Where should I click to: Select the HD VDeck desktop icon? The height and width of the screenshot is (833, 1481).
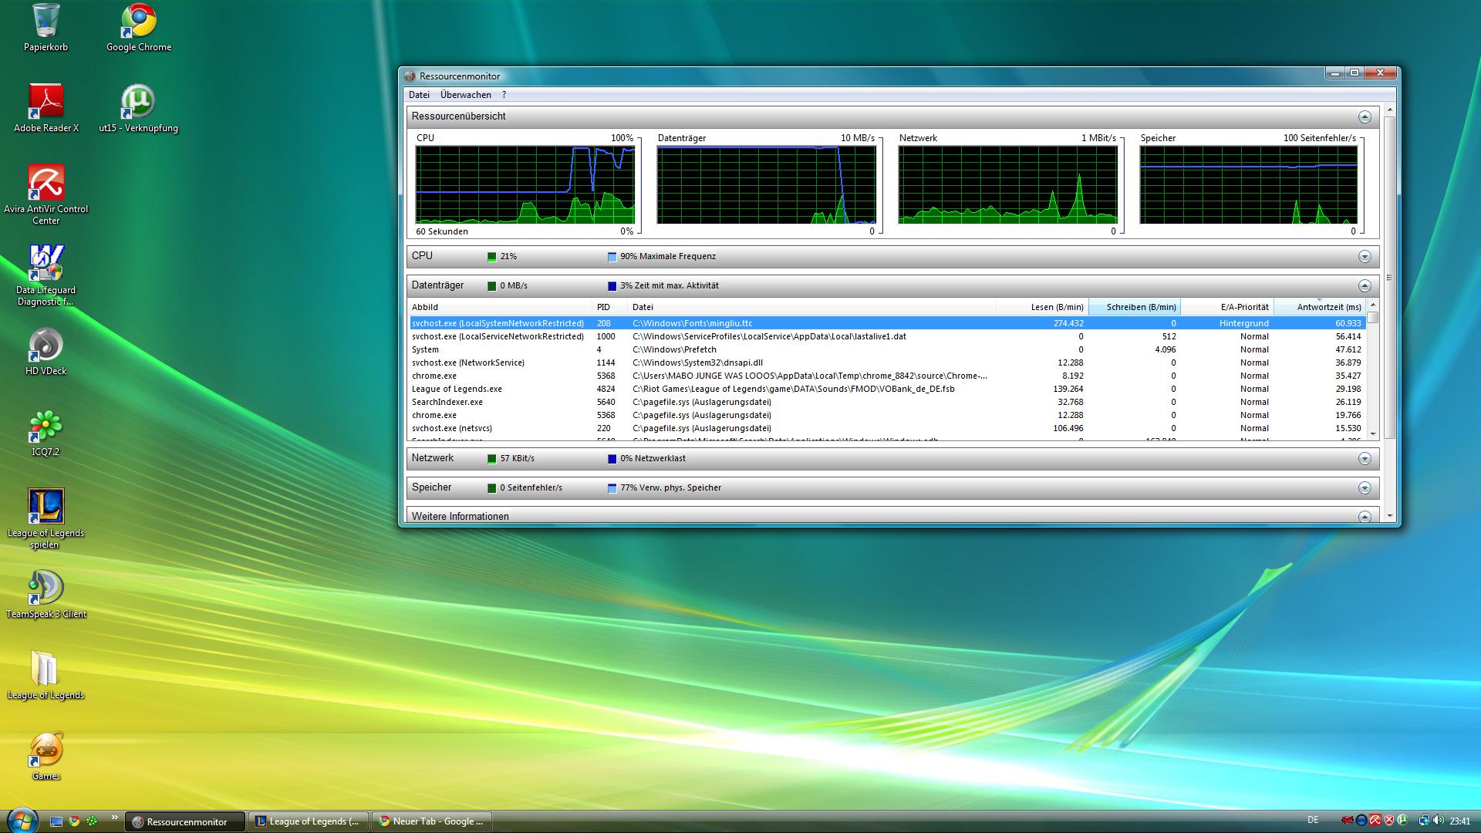point(46,352)
